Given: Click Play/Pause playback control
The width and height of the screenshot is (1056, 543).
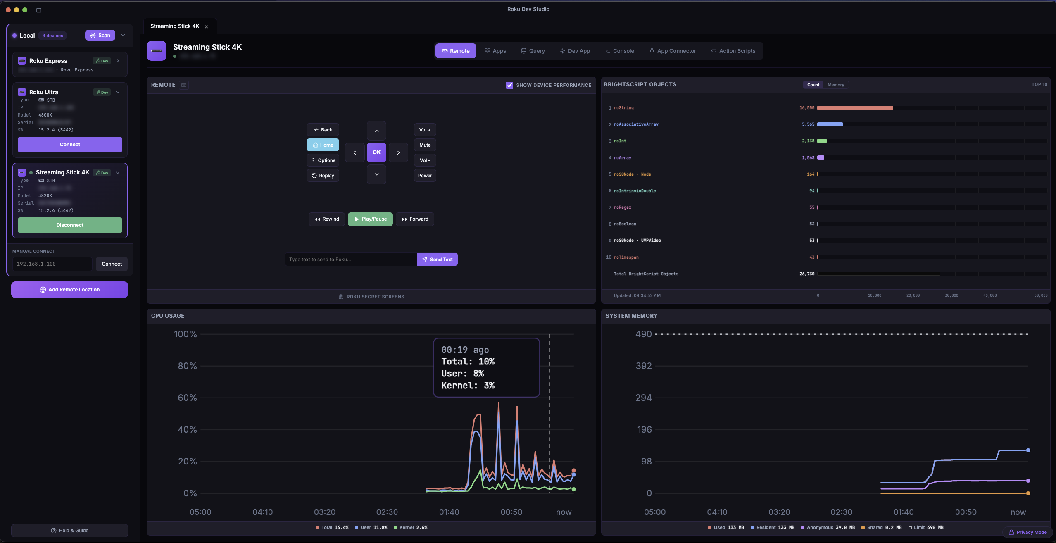Looking at the screenshot, I should pyautogui.click(x=370, y=219).
